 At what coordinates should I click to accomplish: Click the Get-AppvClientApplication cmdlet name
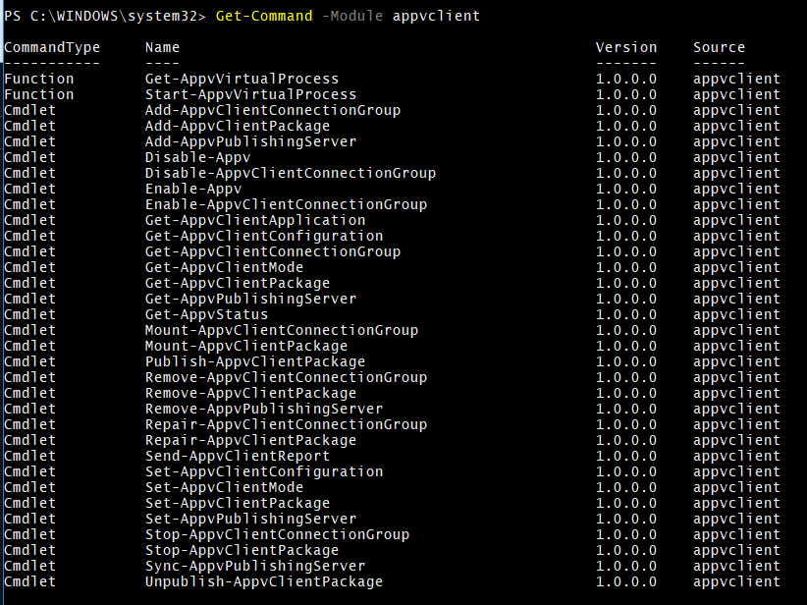pyautogui.click(x=254, y=220)
